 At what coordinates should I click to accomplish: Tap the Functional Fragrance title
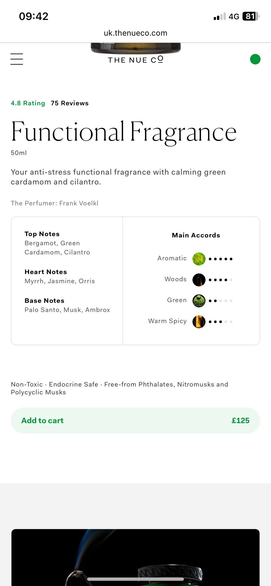coord(124,132)
